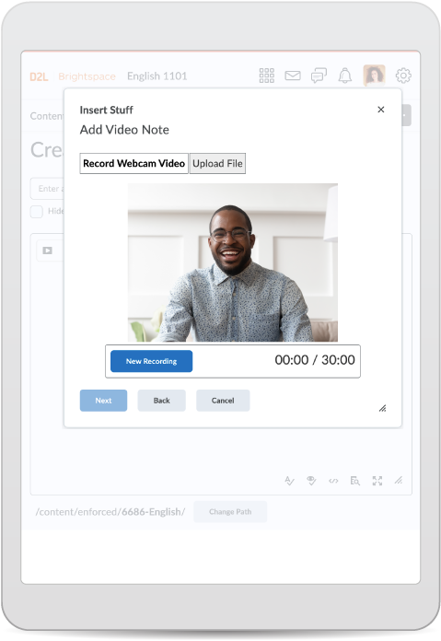Click the accessibility checker eye icon
Image resolution: width=441 pixels, height=641 pixels.
[311, 481]
